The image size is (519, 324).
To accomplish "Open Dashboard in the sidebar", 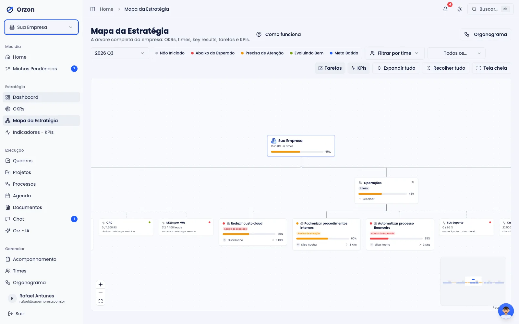I will 41,97.
